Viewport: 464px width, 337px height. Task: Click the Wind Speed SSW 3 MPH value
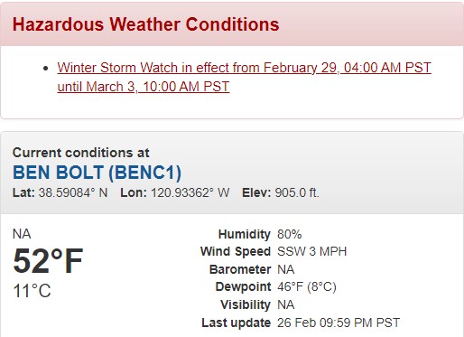pos(312,251)
